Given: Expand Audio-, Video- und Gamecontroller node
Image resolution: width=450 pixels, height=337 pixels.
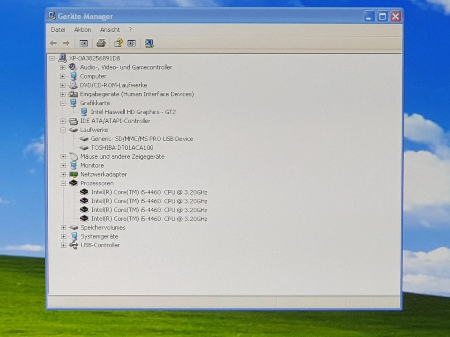Looking at the screenshot, I should (62, 67).
